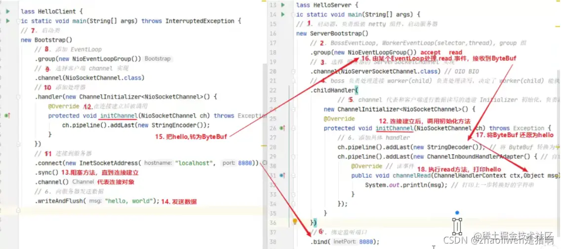Click StringDecoder on line 28
This screenshot has height=249, width=561.
(449, 147)
